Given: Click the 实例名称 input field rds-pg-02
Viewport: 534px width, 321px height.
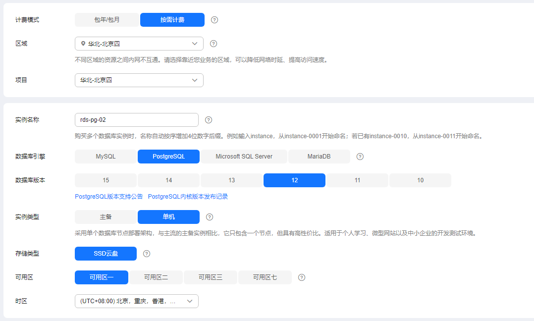Looking at the screenshot, I should (x=137, y=120).
